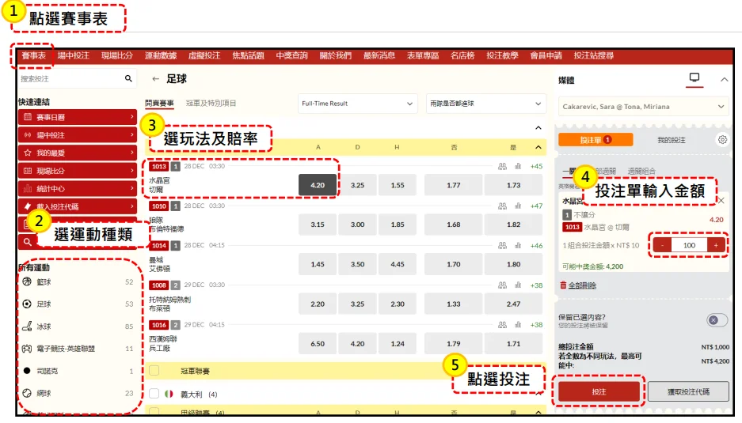This screenshot has height=423, width=742.
Task: Collapse the media (媒體) panel chevron
Action: coord(724,79)
